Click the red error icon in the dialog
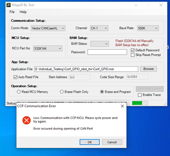The image size is (170, 156). [26, 120]
